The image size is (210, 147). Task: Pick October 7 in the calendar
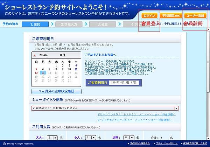50,69
